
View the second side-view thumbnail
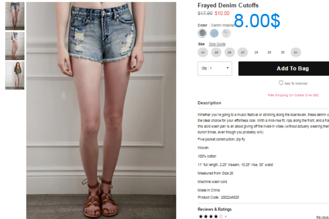(x=15, y=46)
